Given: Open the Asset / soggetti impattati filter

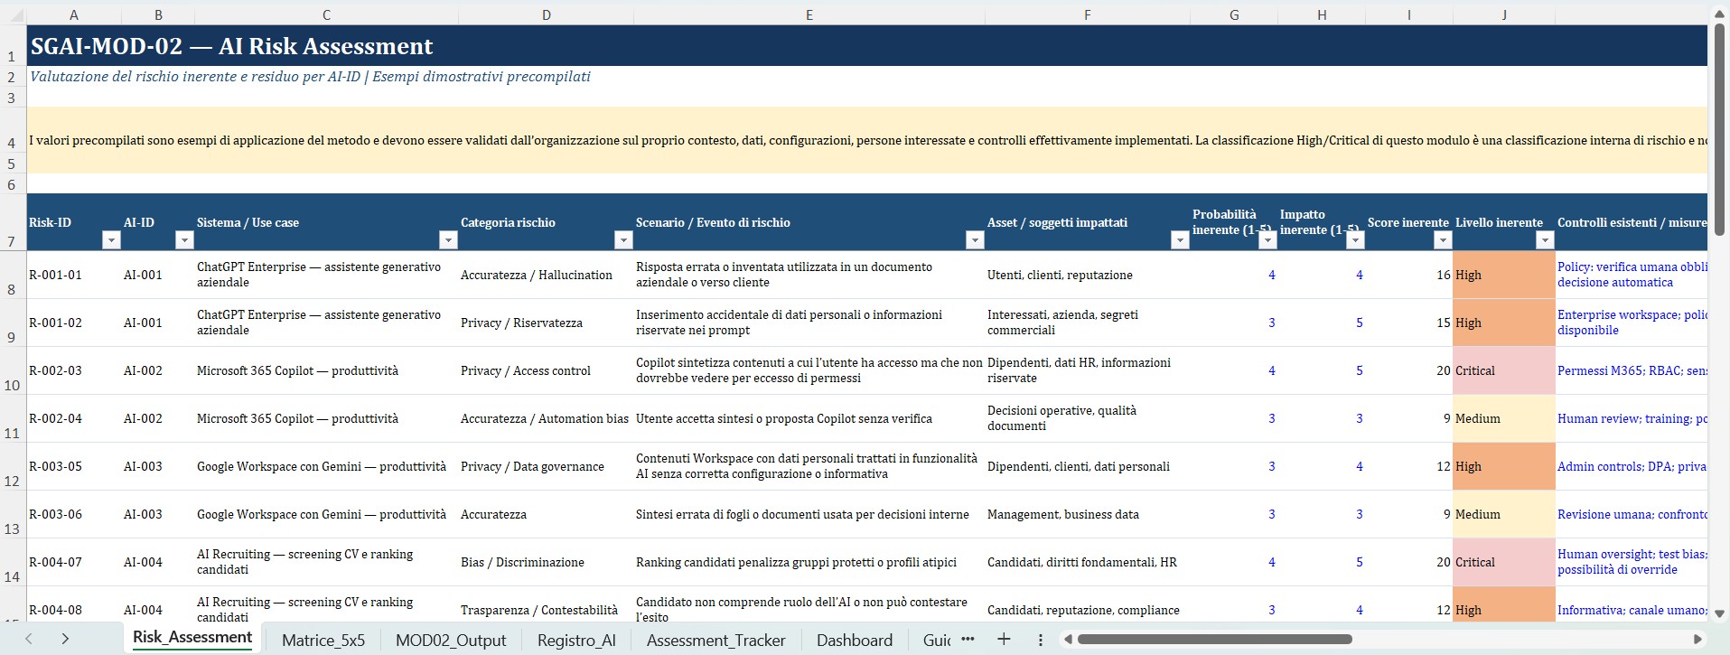Looking at the screenshot, I should point(1180,239).
